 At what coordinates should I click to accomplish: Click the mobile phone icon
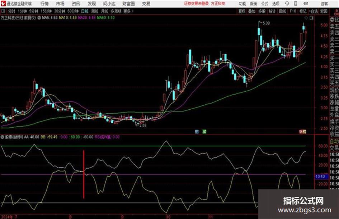click(x=296, y=4)
